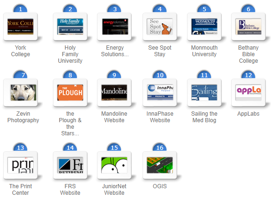Screen dimensions: 273x199
Task: Click the See Spot Stay dog thumbnail
Action: click(x=159, y=27)
